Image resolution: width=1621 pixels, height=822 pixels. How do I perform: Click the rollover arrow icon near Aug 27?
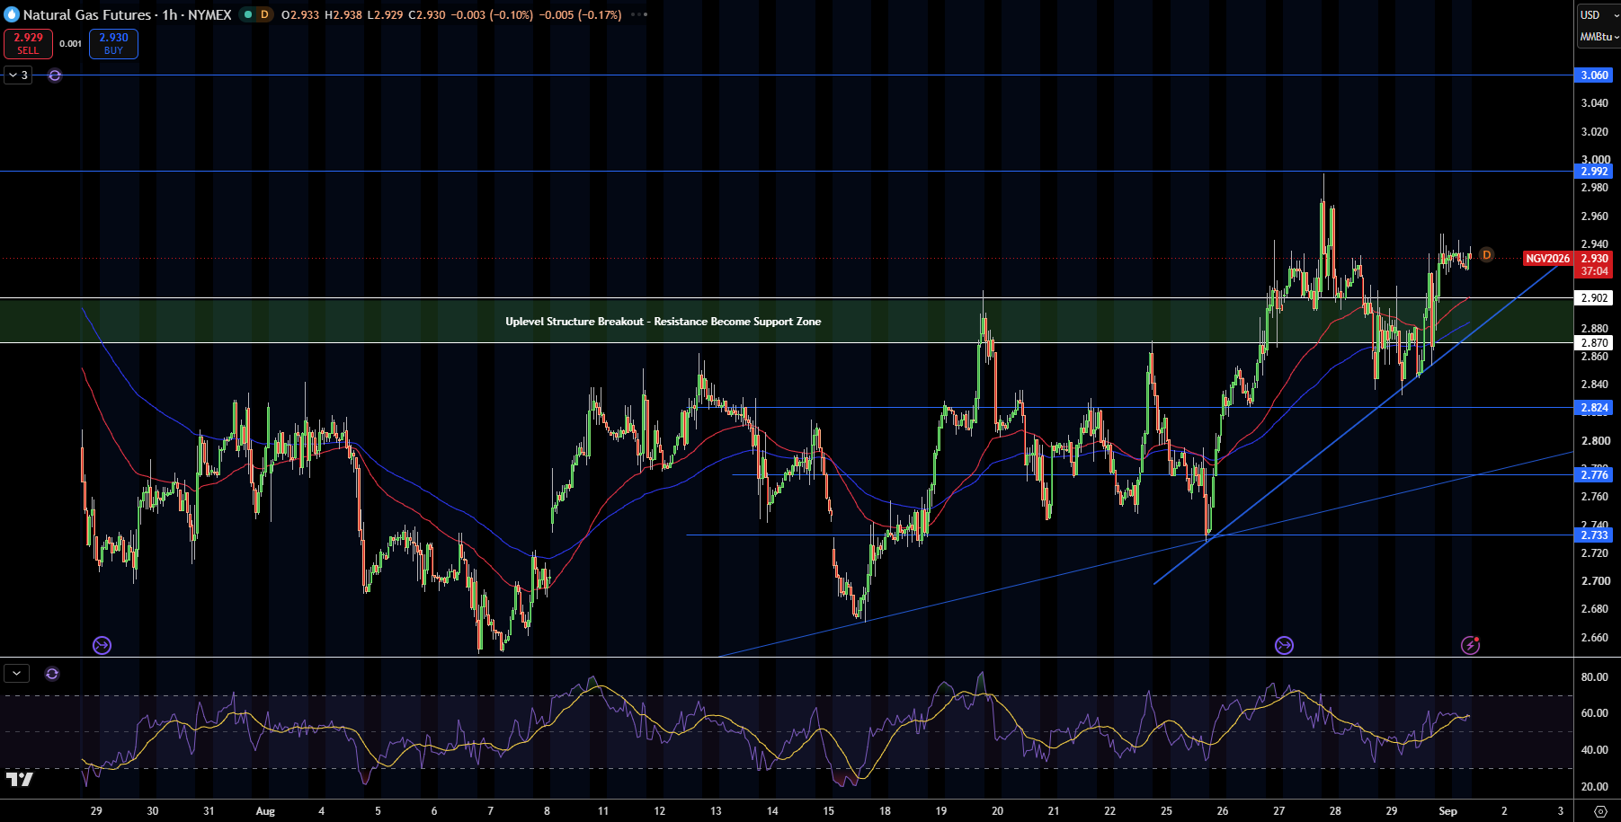pyautogui.click(x=1284, y=645)
